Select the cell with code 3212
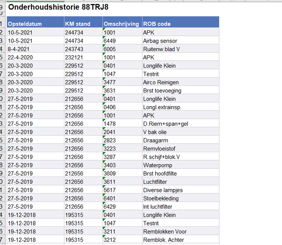282x245 pixels. coord(122,240)
